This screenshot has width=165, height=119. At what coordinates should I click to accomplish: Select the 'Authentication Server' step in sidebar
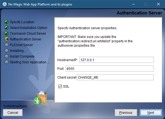tap(25, 39)
